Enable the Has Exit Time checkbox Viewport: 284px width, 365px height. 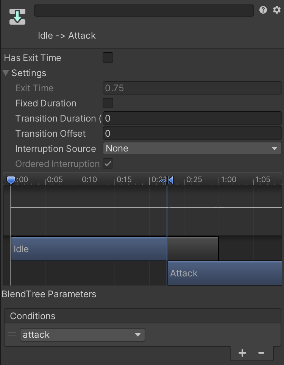[108, 58]
